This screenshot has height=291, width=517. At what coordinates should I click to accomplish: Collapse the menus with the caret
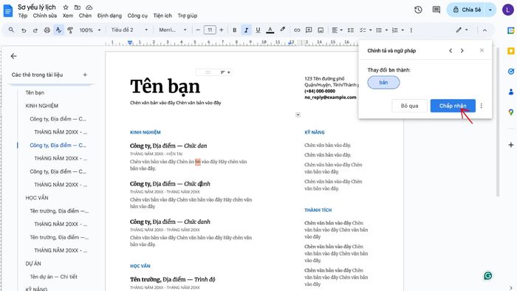click(485, 30)
